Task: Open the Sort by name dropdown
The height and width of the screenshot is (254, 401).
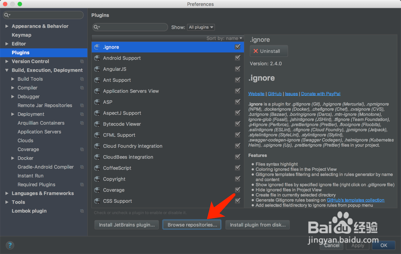Action: click(224, 38)
